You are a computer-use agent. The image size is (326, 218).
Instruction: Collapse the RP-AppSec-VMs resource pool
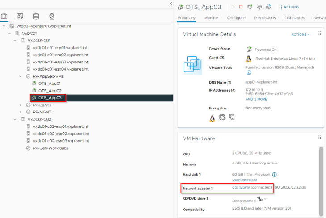(x=21, y=76)
